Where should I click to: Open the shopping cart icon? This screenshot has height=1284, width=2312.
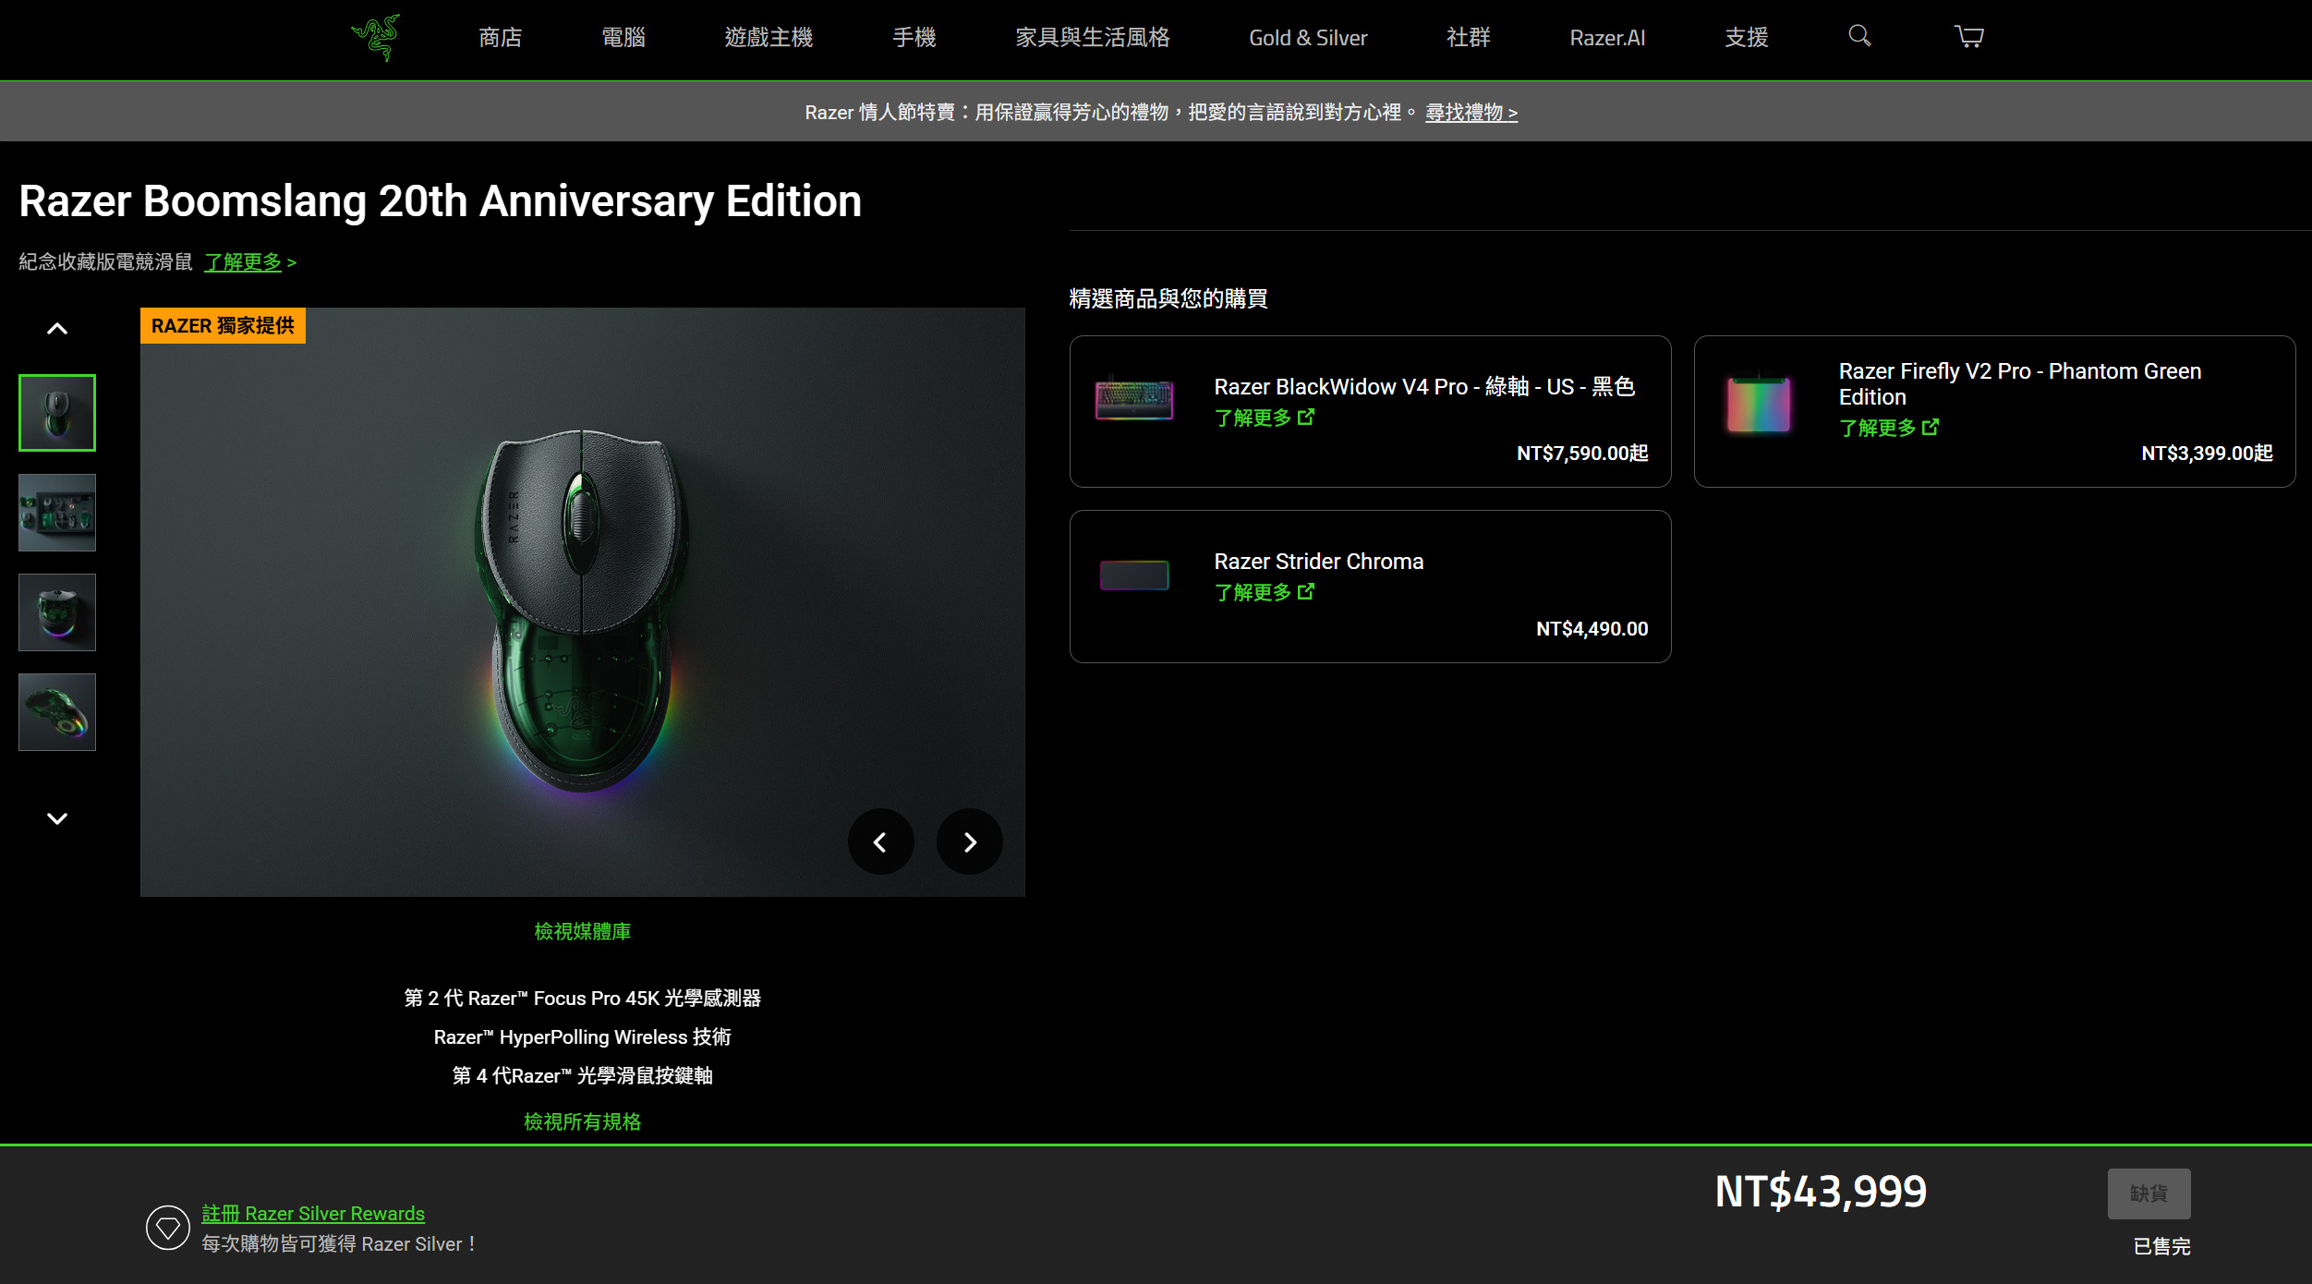[x=1968, y=37]
